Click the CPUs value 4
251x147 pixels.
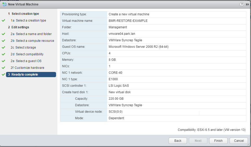pyautogui.click(x=109, y=53)
